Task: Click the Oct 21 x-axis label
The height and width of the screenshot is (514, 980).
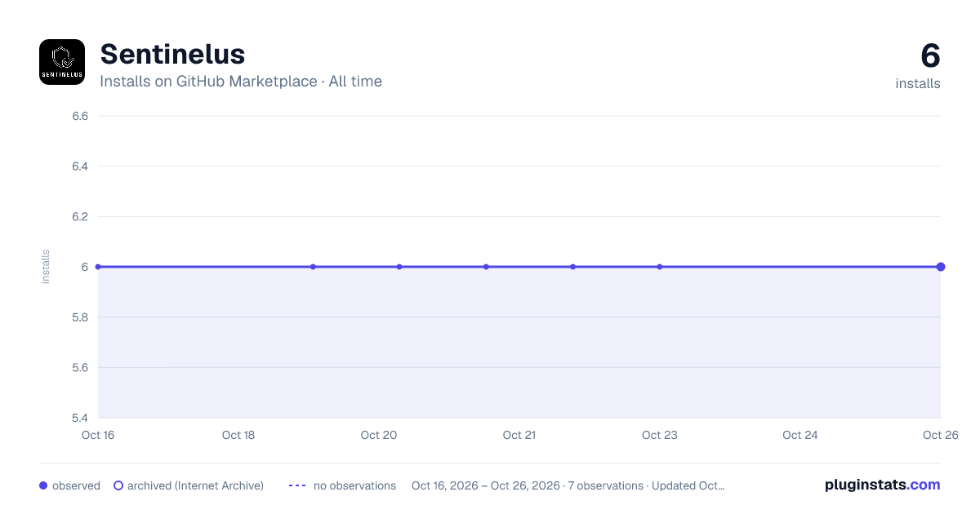Action: 519,435
